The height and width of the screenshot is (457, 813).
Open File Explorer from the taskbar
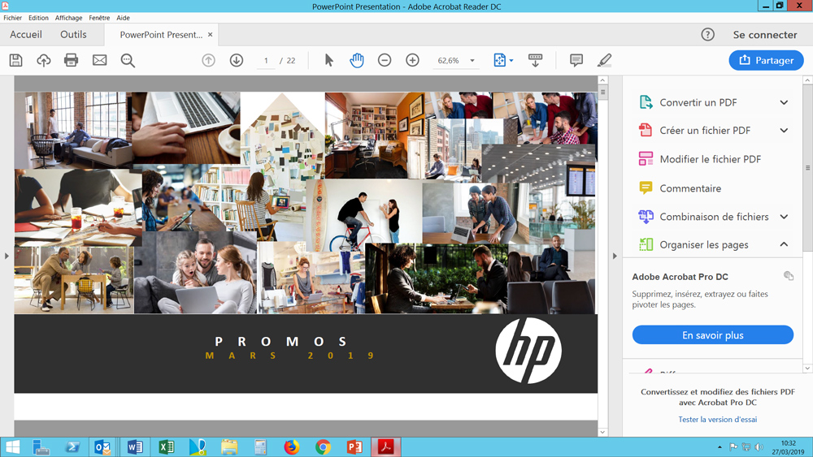228,447
